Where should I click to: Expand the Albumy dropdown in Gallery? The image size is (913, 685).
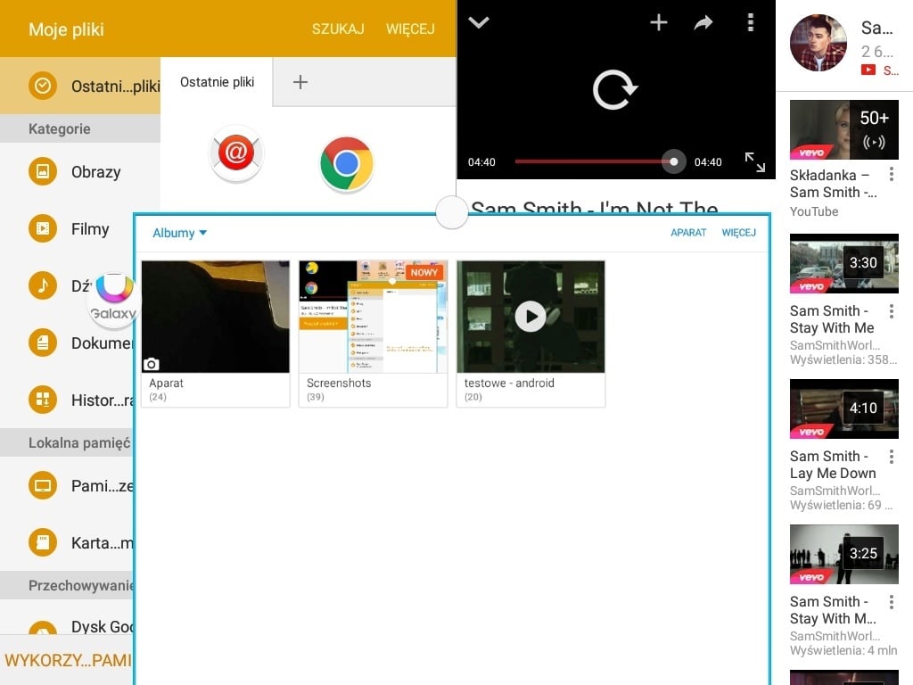[179, 233]
